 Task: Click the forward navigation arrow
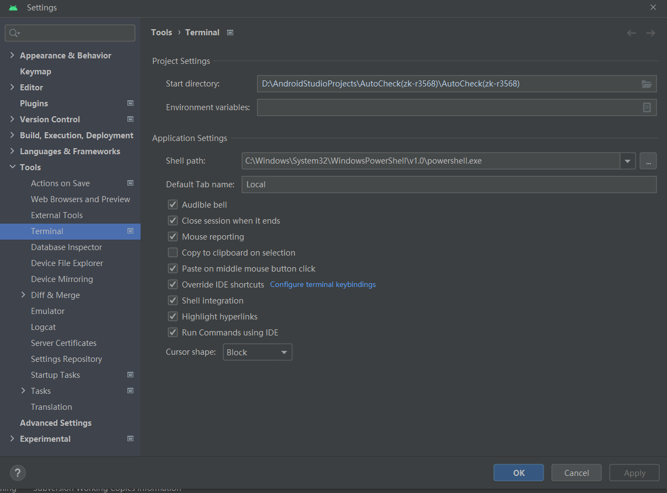pyautogui.click(x=650, y=32)
